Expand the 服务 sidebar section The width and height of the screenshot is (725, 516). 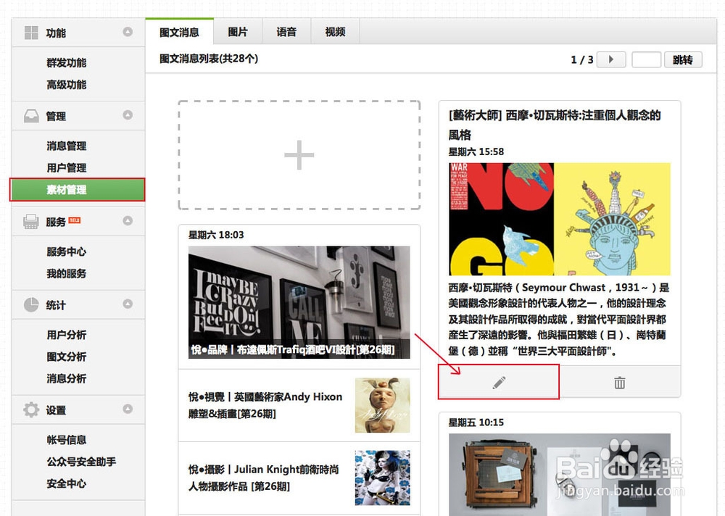click(128, 221)
